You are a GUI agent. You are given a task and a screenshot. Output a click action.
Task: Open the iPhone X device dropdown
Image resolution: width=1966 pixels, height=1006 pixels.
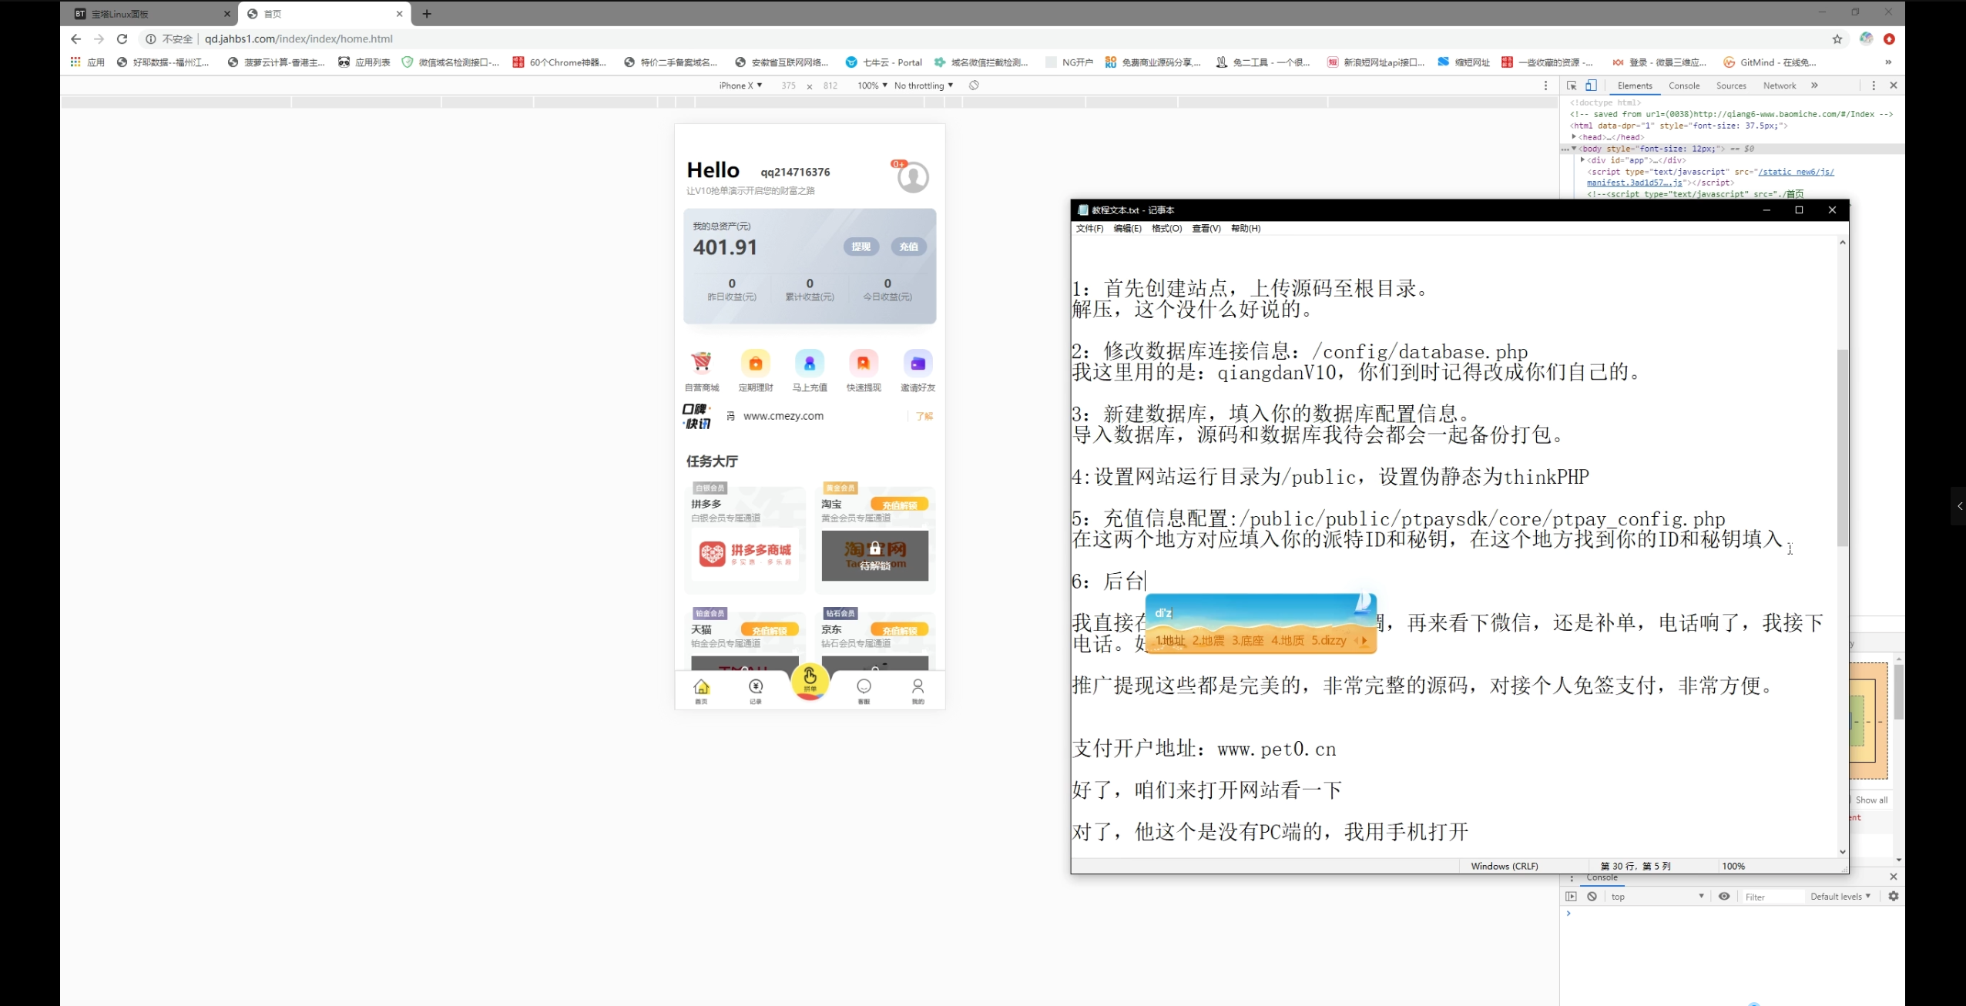click(x=740, y=86)
